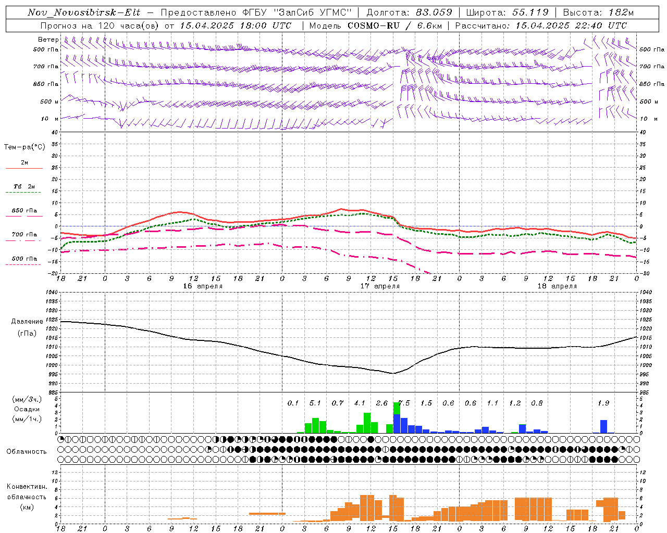667x533 pixels.
Task: Click the forecast start time "15.04.2025 18:00 UTC"
Action: (x=236, y=26)
